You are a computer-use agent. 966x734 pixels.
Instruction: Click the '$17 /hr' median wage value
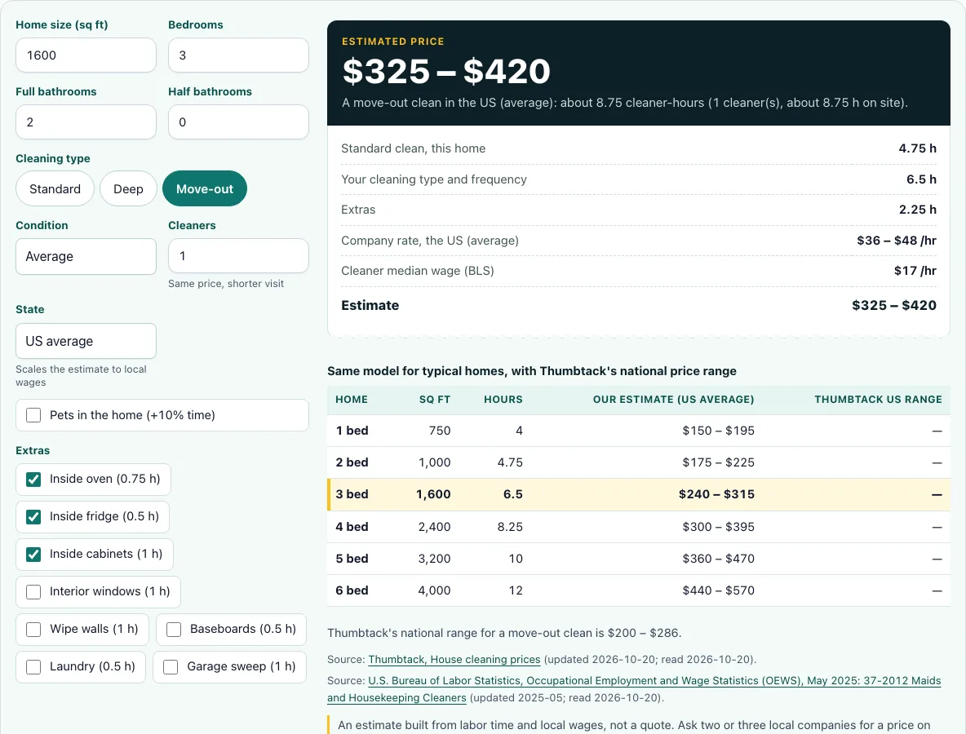coord(915,270)
